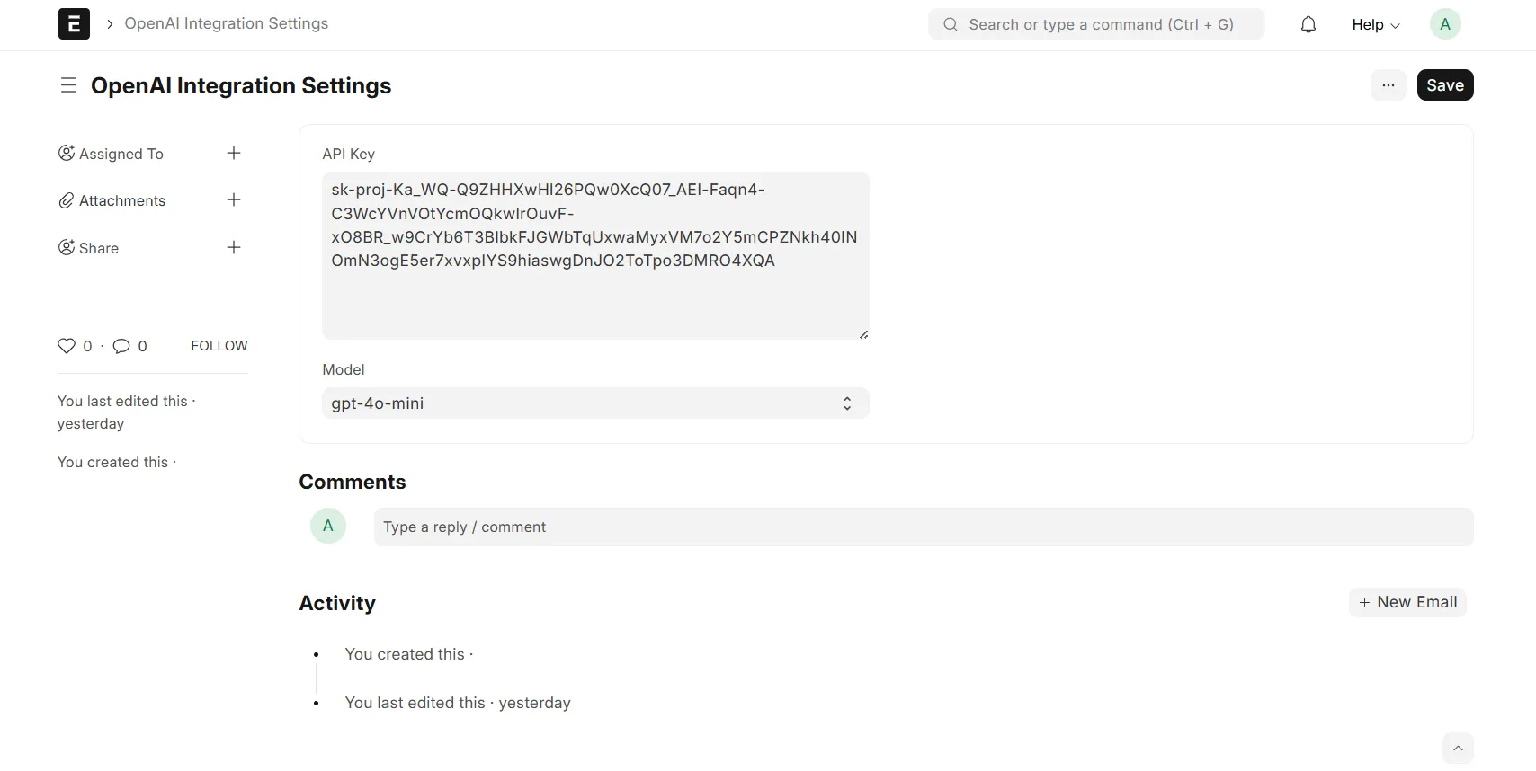Open comments via speech bubble icon
The image size is (1536, 771).
point(121,346)
